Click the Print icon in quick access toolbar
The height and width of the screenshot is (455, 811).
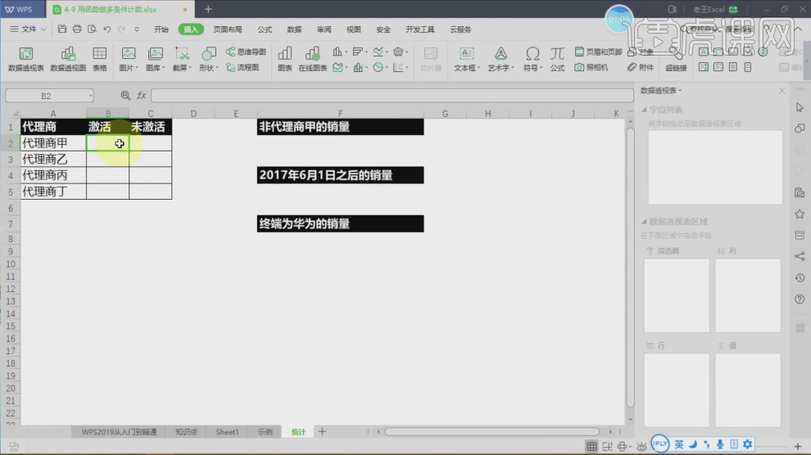point(77,29)
